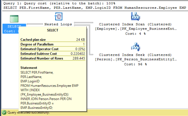Click the 'Cost: 96 %' label

135,64
